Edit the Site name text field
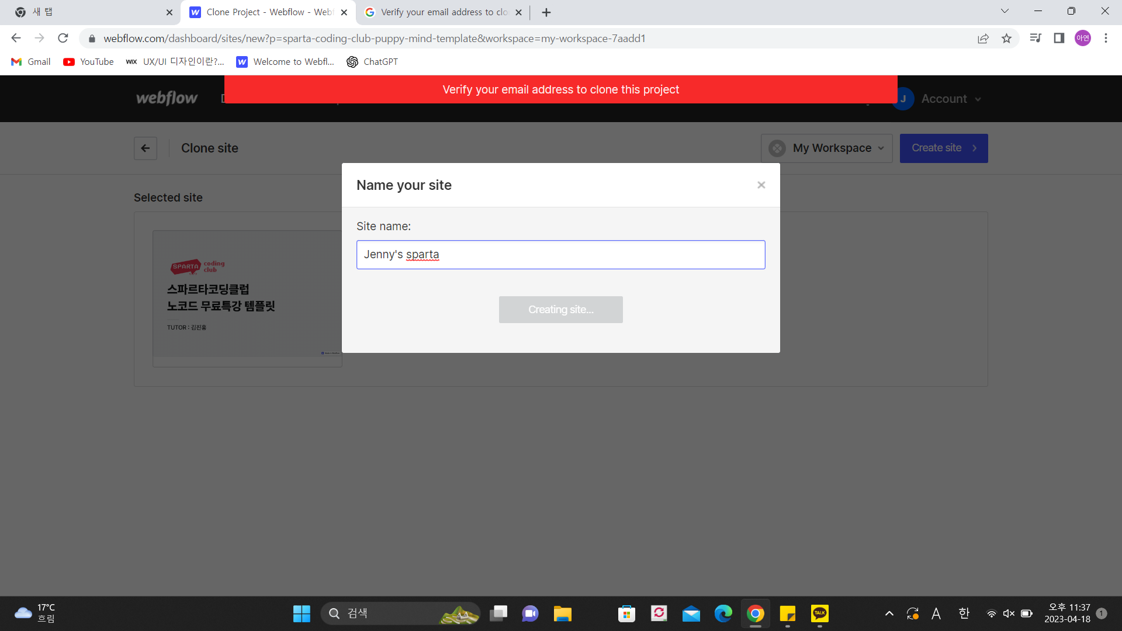 [560, 255]
